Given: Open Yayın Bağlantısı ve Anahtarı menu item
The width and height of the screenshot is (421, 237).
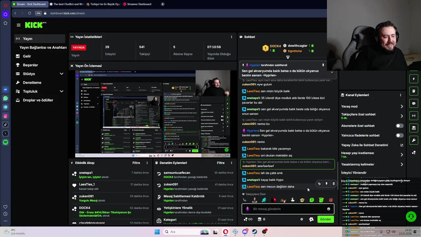Looking at the screenshot, I should [x=43, y=47].
